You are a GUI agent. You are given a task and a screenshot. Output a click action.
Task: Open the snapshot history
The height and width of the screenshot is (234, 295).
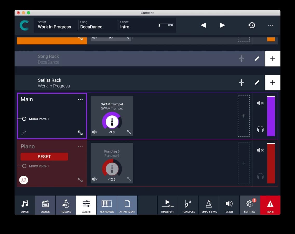click(x=252, y=25)
